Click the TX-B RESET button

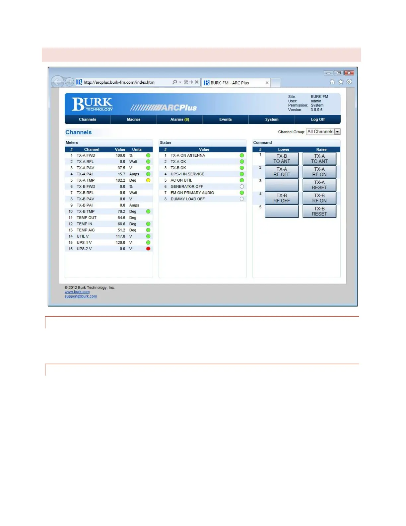[x=319, y=211]
